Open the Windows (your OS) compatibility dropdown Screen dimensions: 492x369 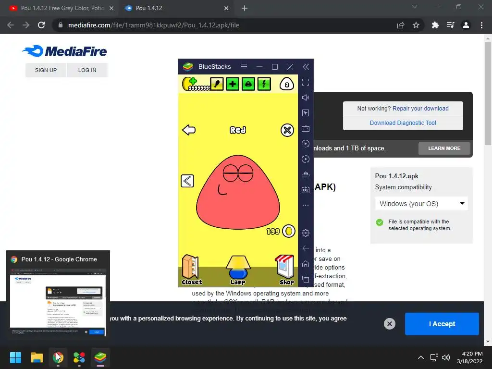point(421,204)
